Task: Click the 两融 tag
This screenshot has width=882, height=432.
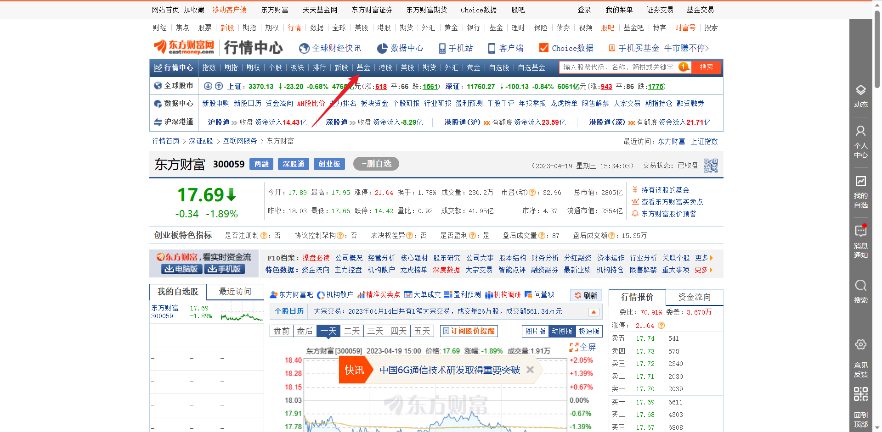Action: 261,164
